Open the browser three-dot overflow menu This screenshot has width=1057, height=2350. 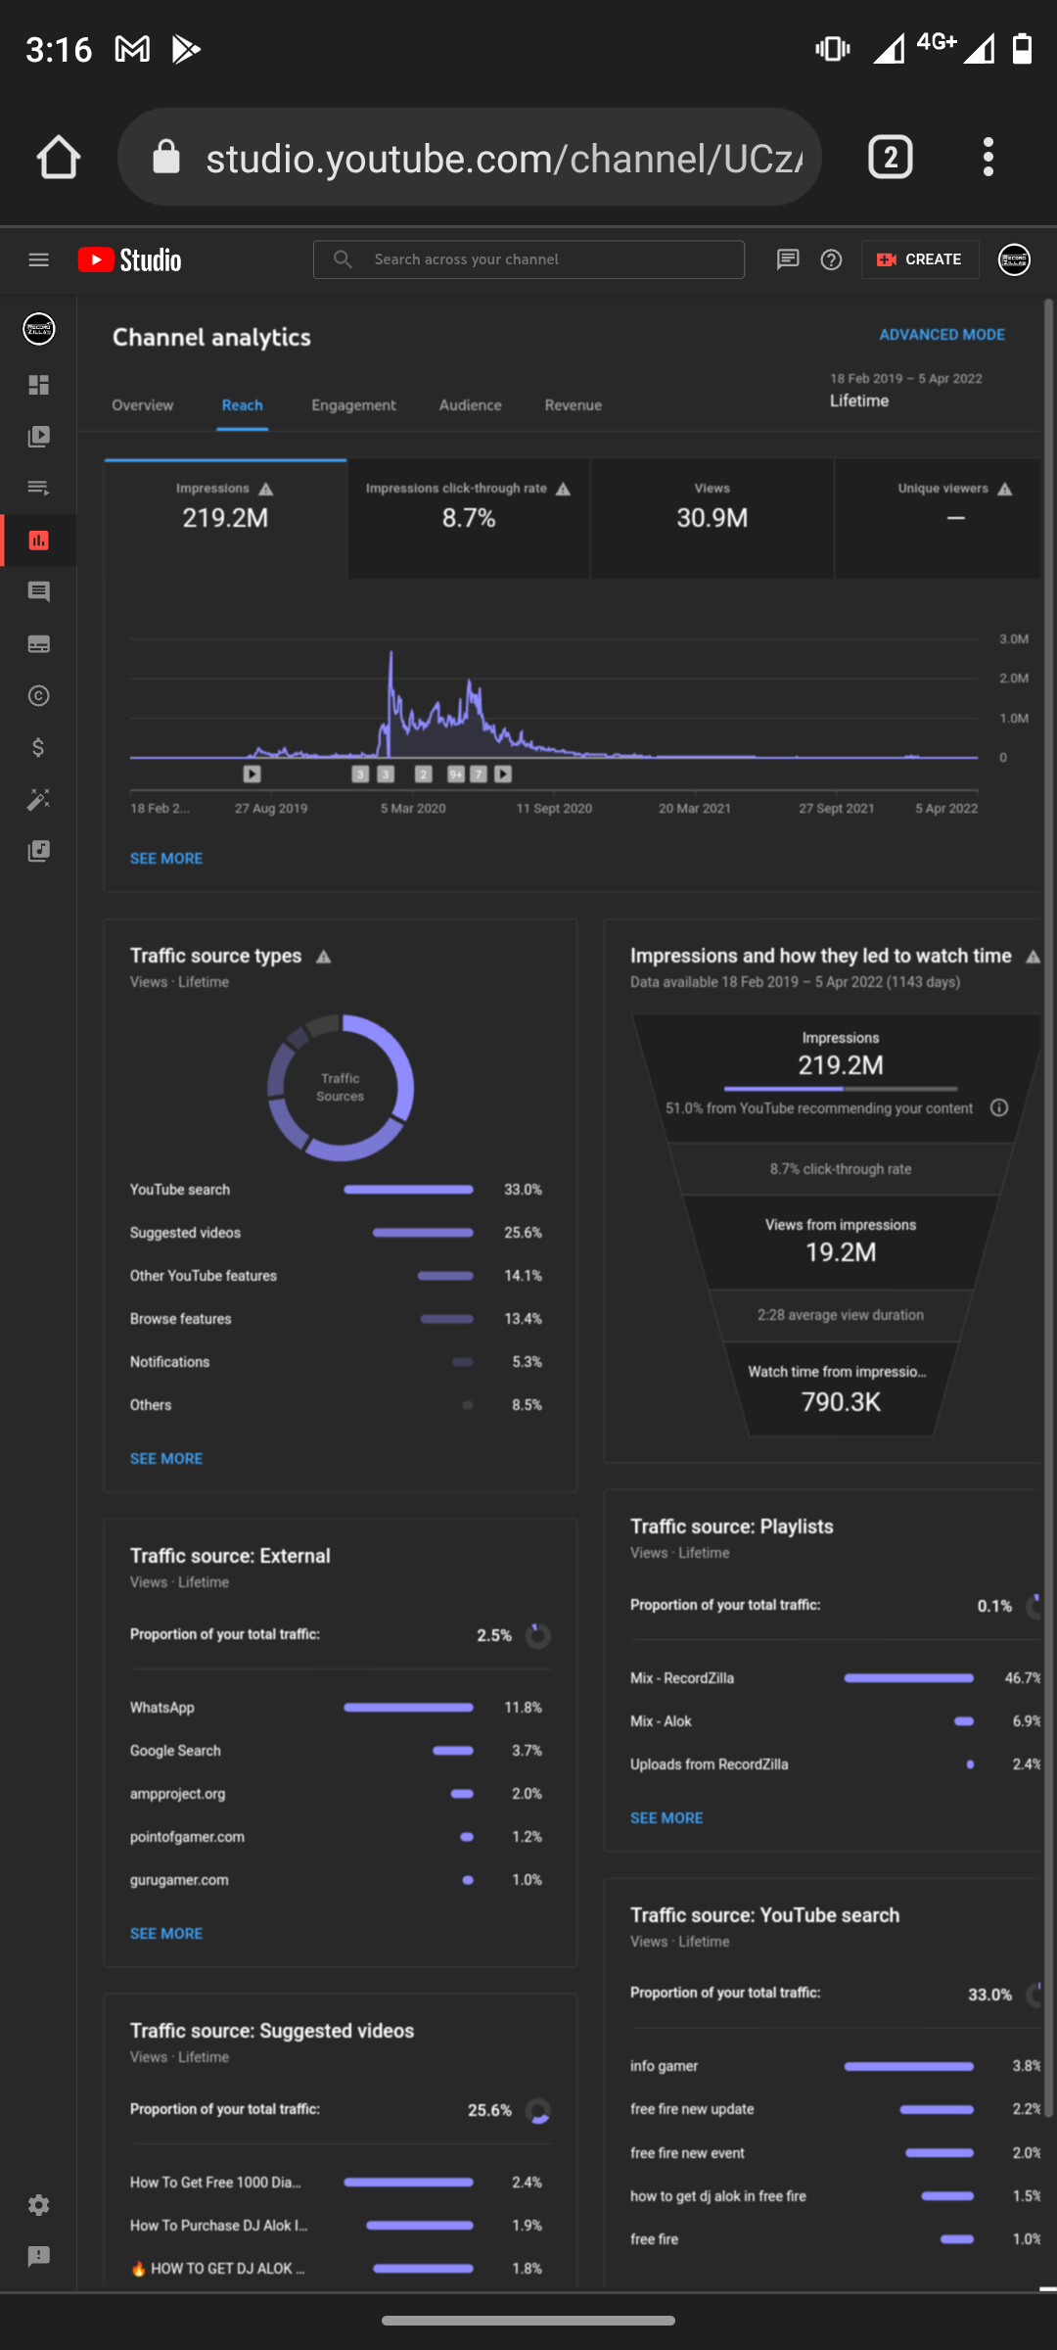(x=988, y=157)
